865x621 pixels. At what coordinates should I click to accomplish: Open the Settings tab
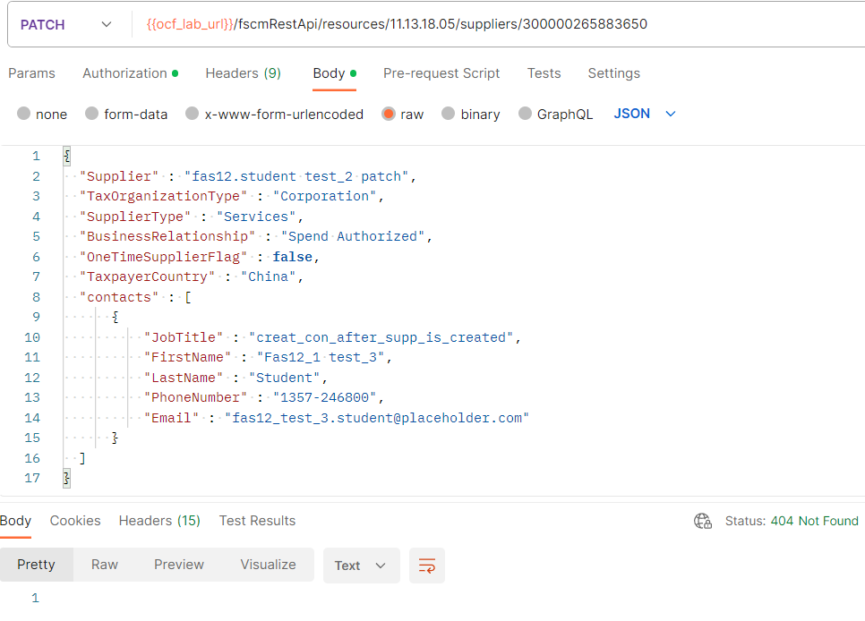pos(614,73)
